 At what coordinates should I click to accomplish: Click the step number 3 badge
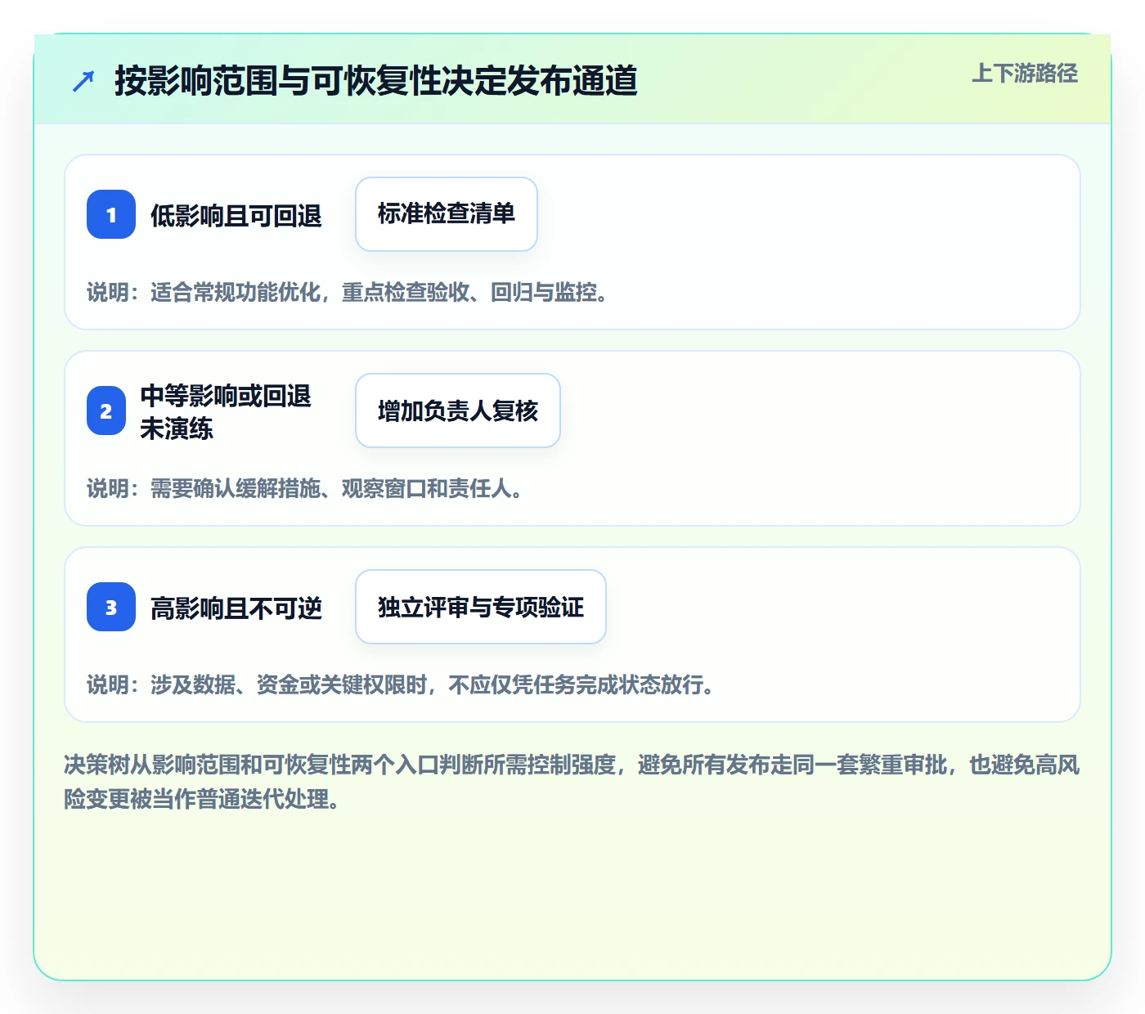pyautogui.click(x=111, y=607)
